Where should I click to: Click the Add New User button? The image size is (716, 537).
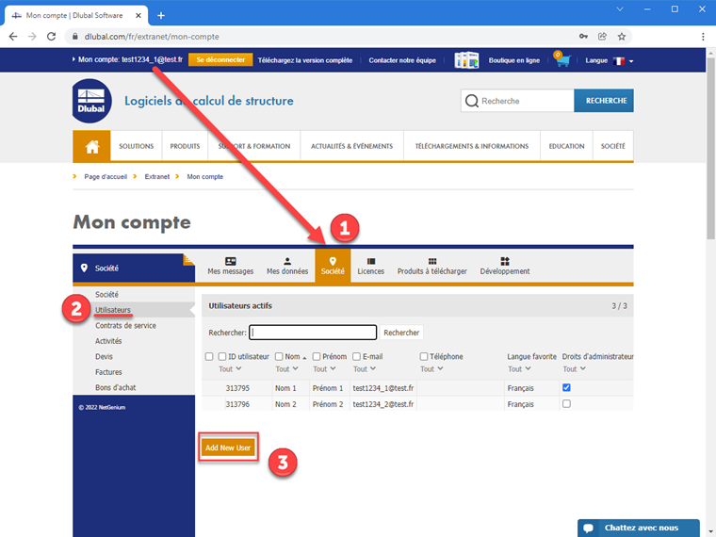point(228,447)
